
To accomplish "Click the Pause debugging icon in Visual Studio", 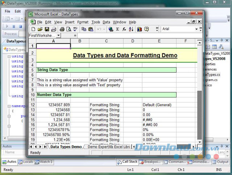I will [x=14, y=27].
